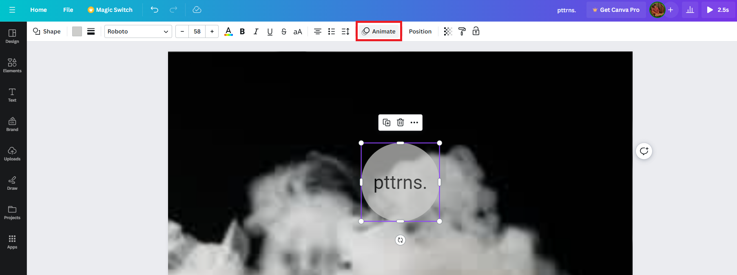Add collaborator with plus icon

pyautogui.click(x=671, y=10)
